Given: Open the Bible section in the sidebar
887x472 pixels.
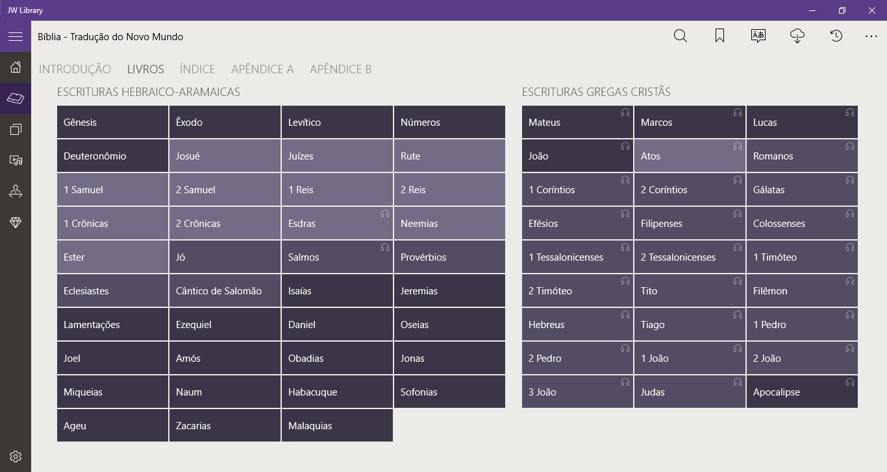Looking at the screenshot, I should coord(16,99).
